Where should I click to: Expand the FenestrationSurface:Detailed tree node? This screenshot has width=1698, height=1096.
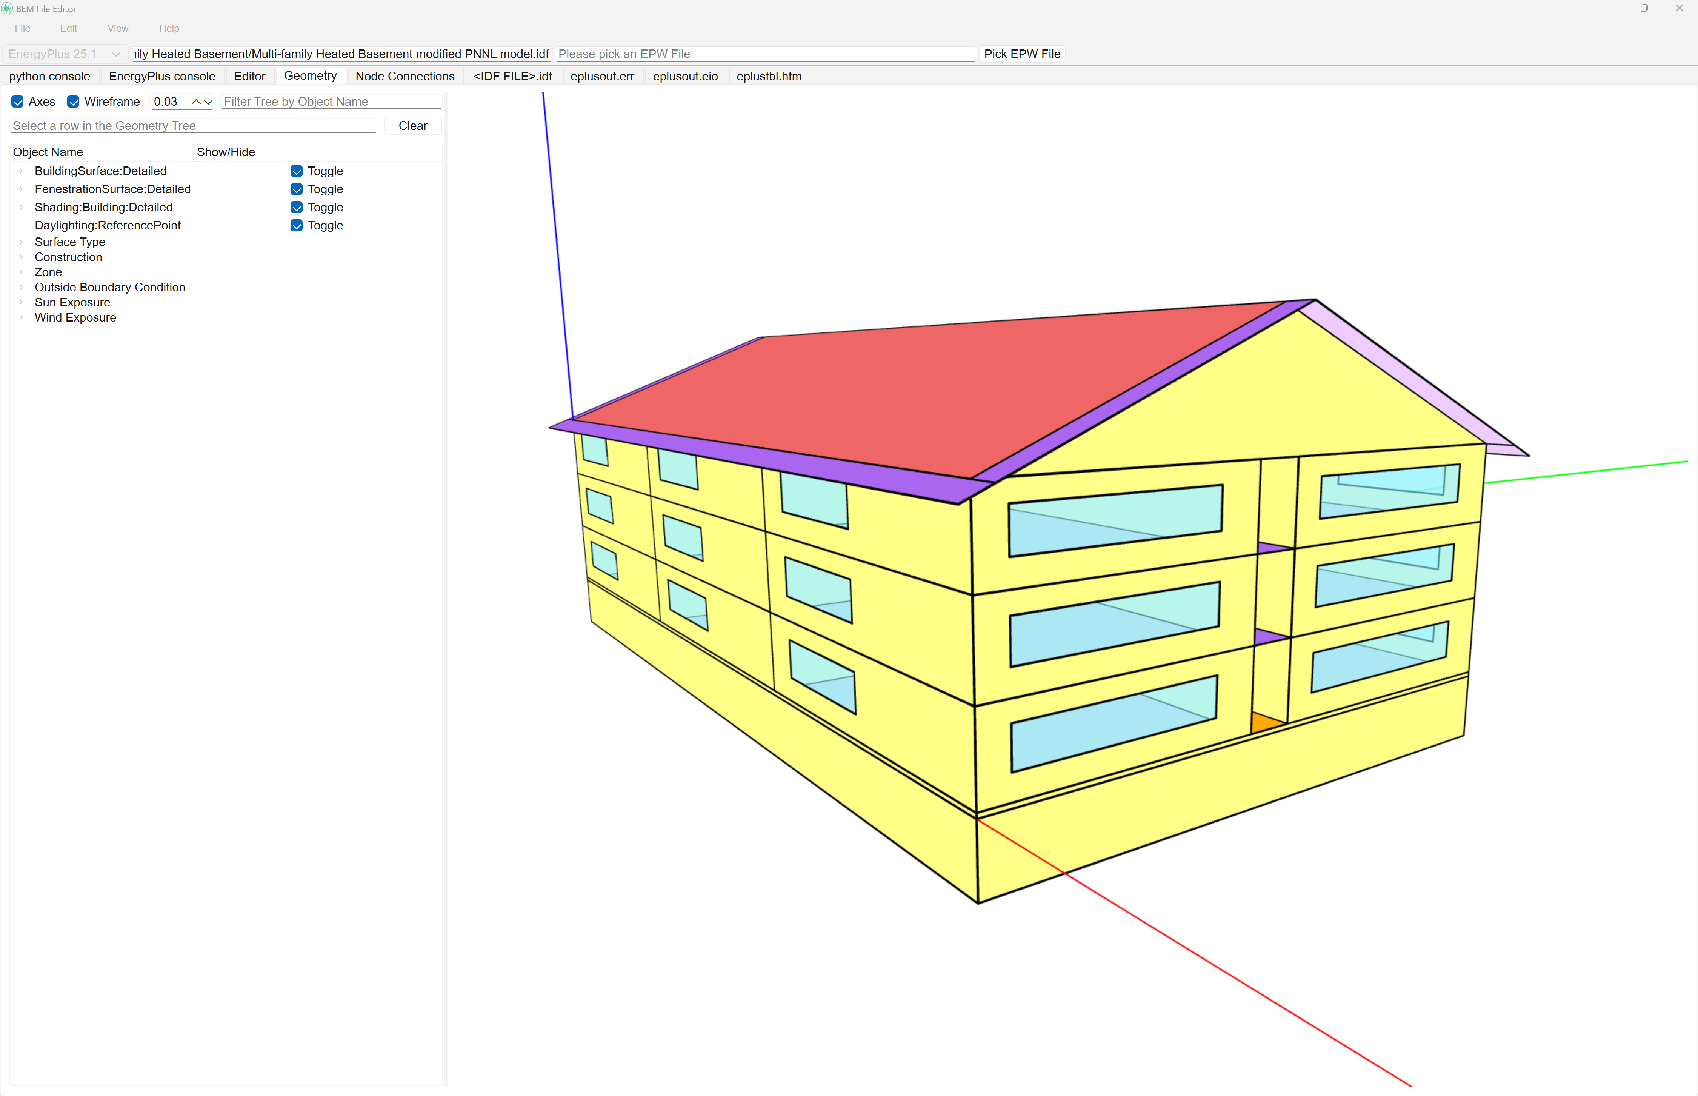point(22,189)
